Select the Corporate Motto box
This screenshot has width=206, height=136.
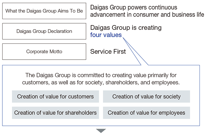(x=44, y=52)
